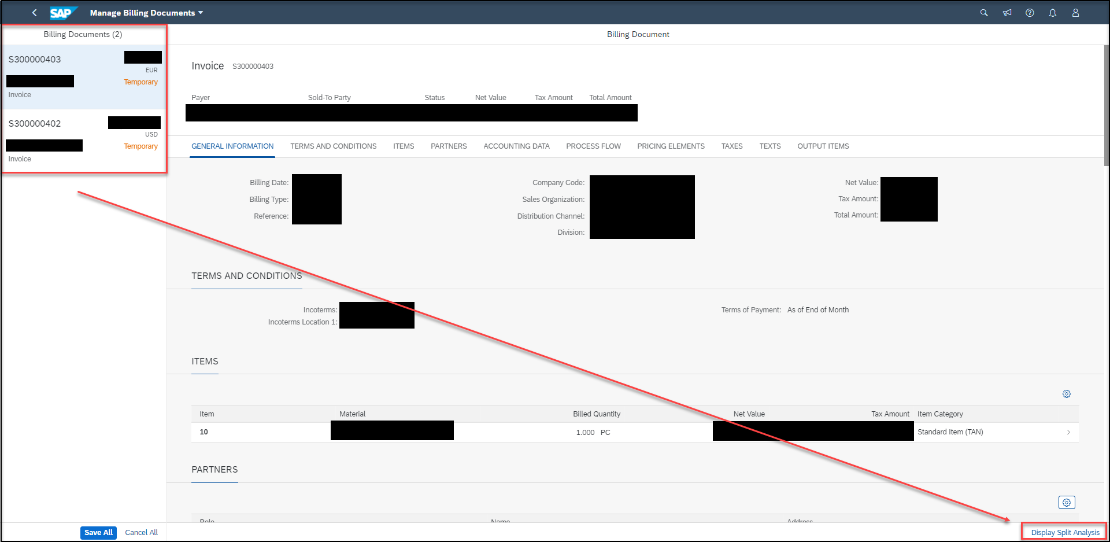The image size is (1110, 542).
Task: Switch to Output Items tab
Action: (x=823, y=146)
